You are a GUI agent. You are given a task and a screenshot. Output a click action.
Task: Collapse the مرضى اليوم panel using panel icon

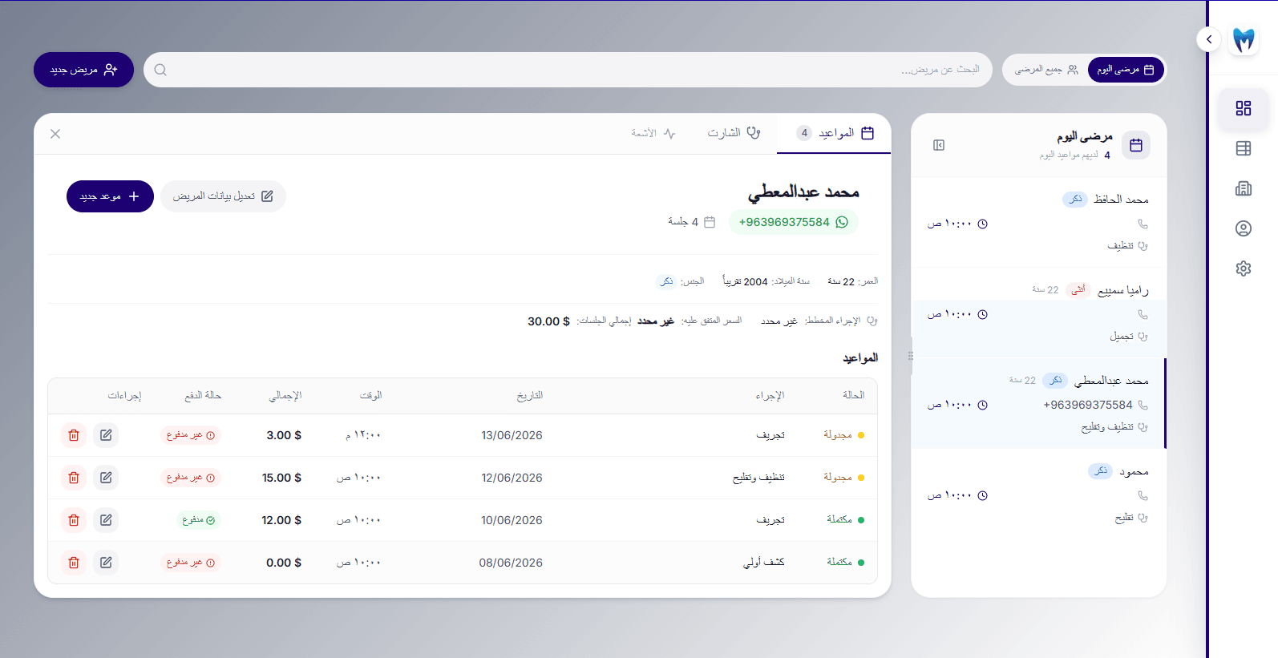point(939,145)
